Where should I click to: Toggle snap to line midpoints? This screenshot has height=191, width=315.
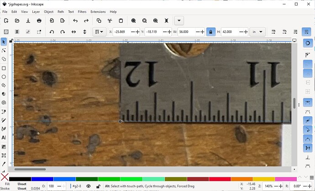[x=308, y=148]
